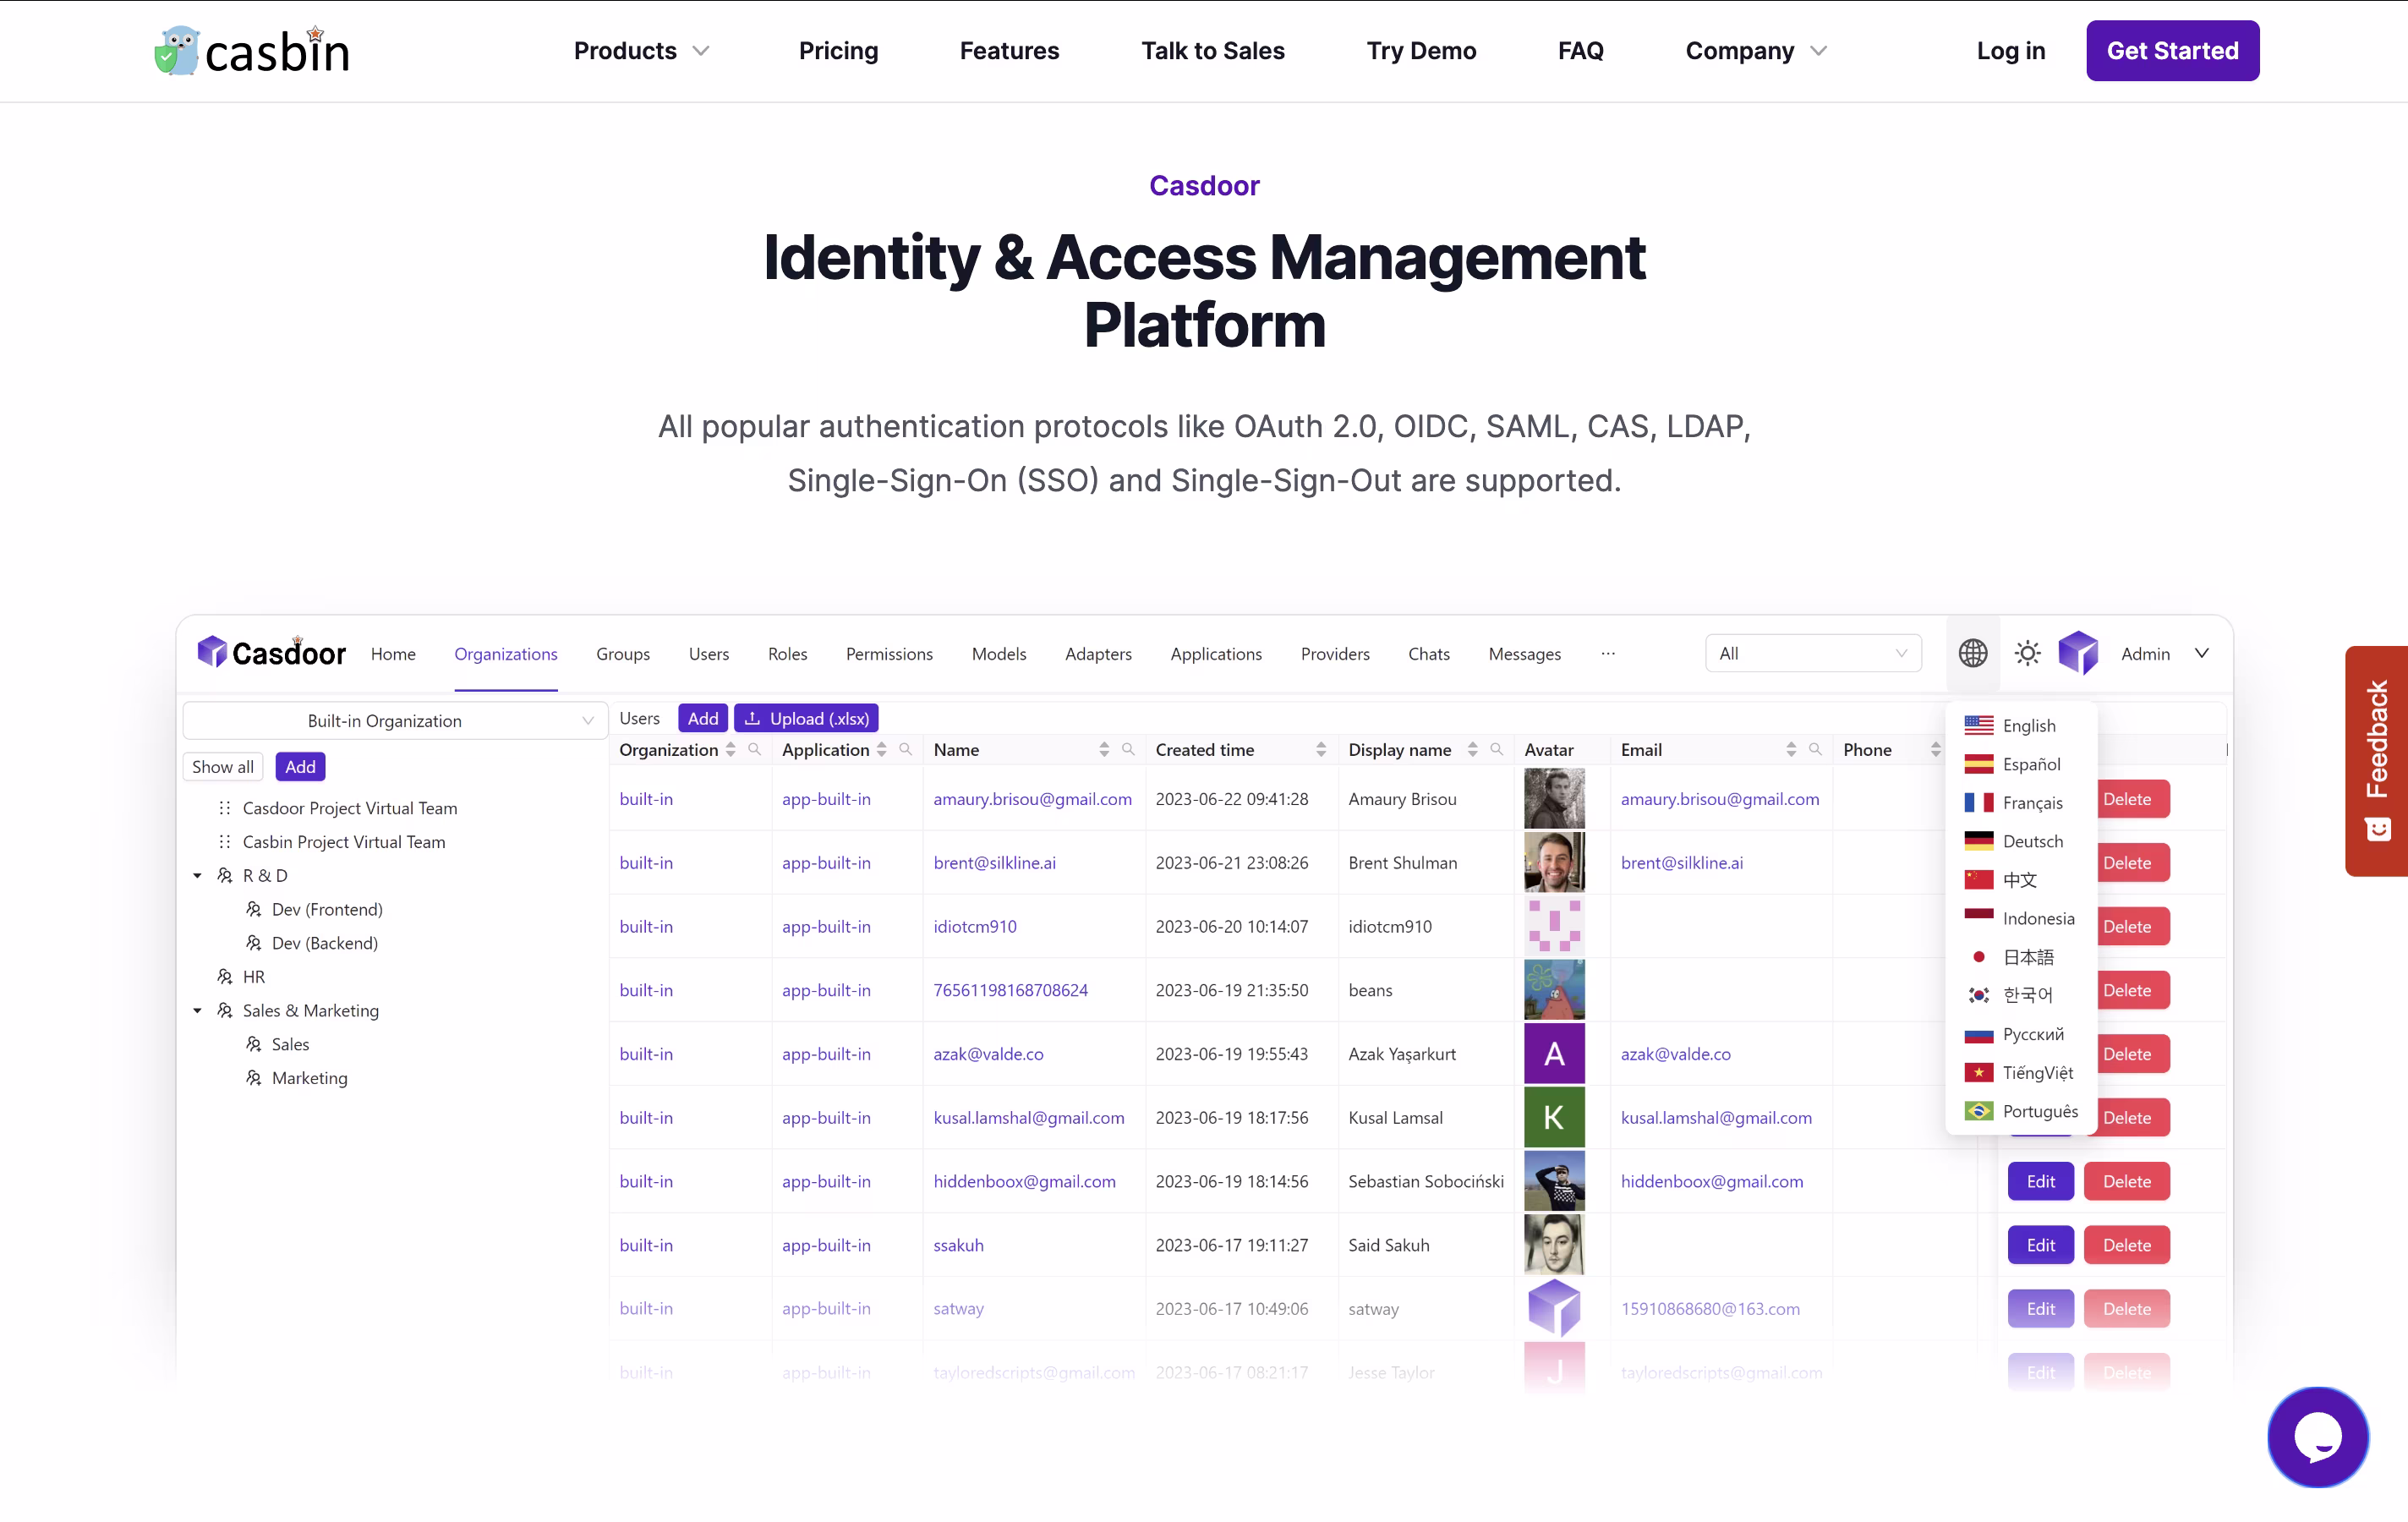2408x1522 pixels.
Task: Click Amaury Brisou's avatar thumbnail
Action: click(1553, 798)
